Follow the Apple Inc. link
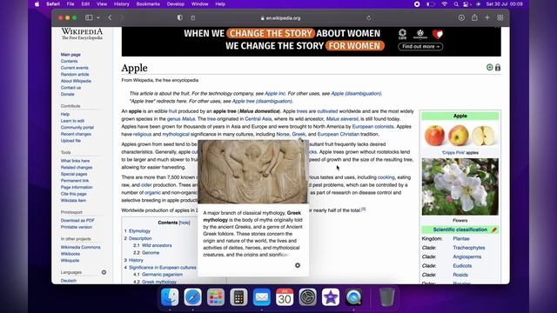Image resolution: width=557 pixels, height=313 pixels. [275, 93]
